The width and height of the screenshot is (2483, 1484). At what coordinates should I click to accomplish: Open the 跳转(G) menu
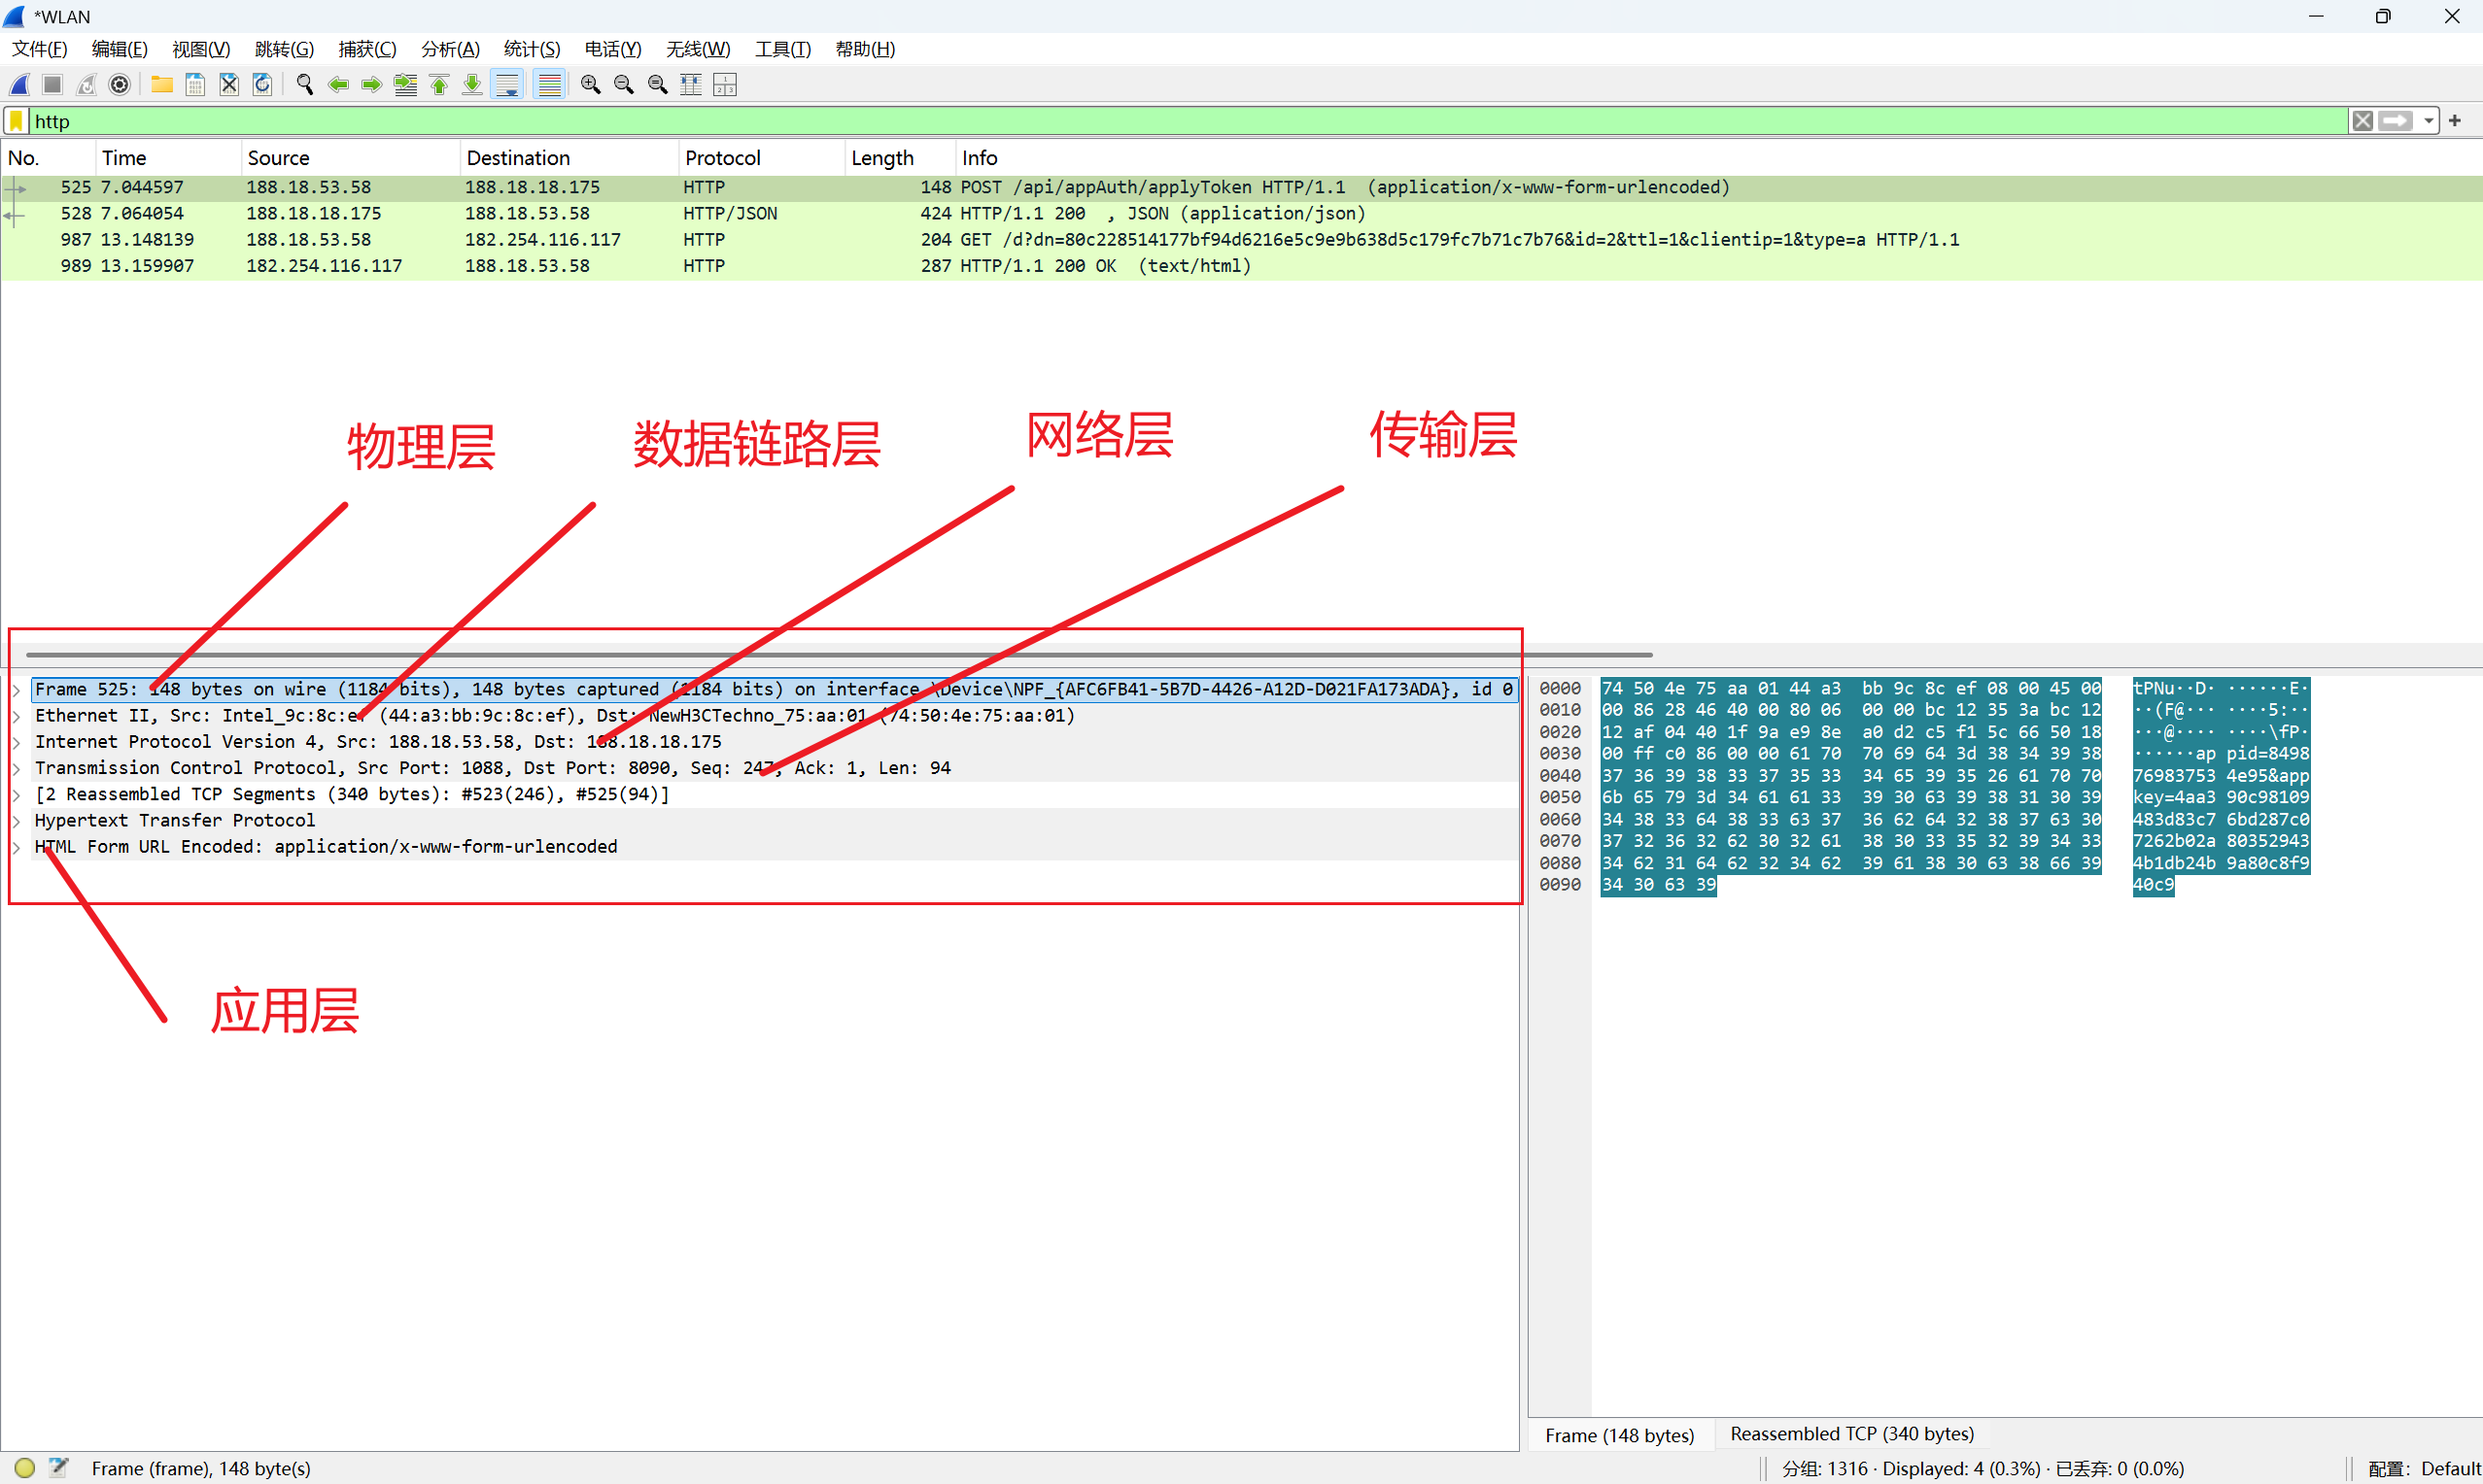(x=284, y=49)
